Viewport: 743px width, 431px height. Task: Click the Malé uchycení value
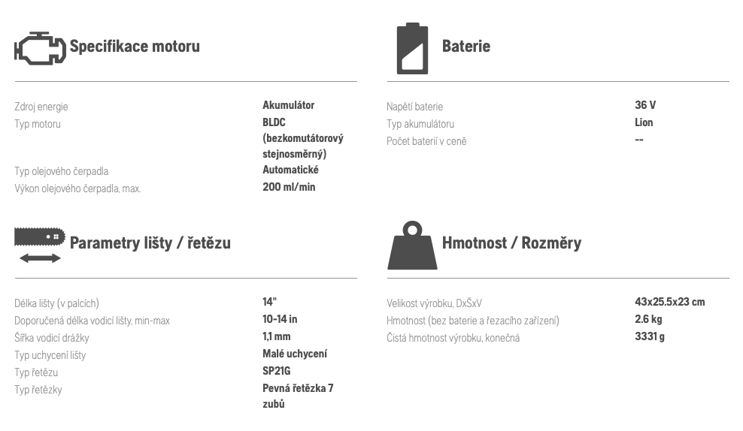(x=295, y=354)
